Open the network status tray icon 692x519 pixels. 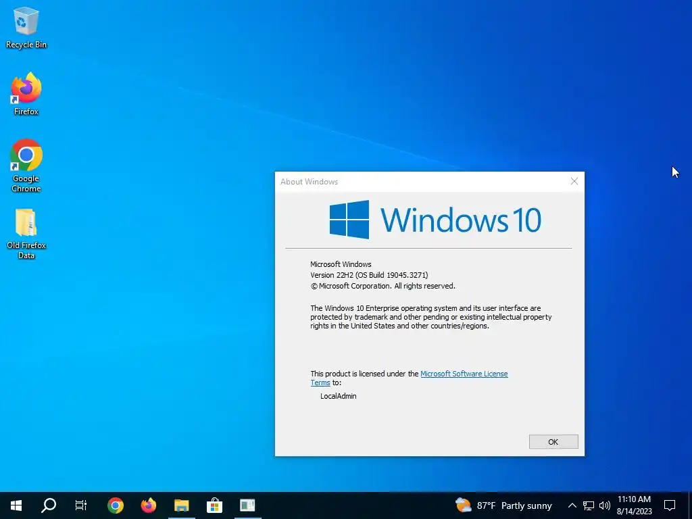[x=589, y=505]
